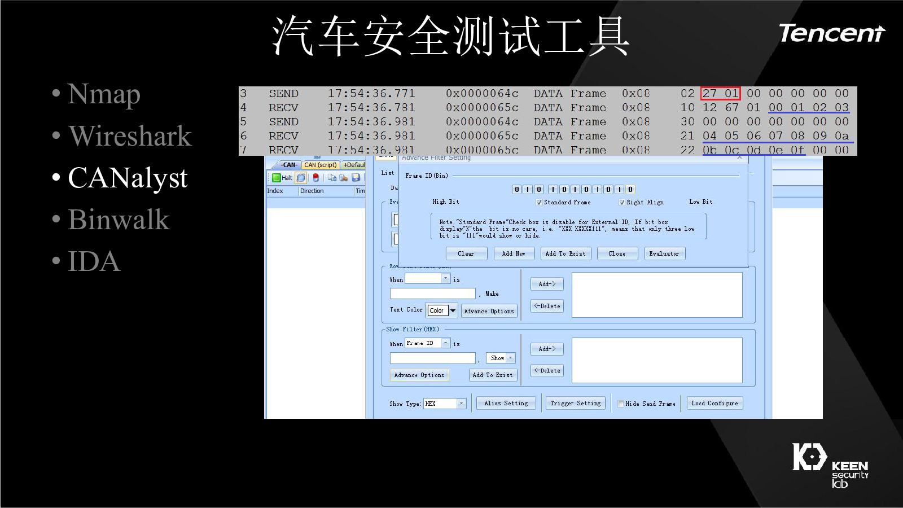This screenshot has width=903, height=508.
Task: Click the Index column header
Action: tap(282, 191)
